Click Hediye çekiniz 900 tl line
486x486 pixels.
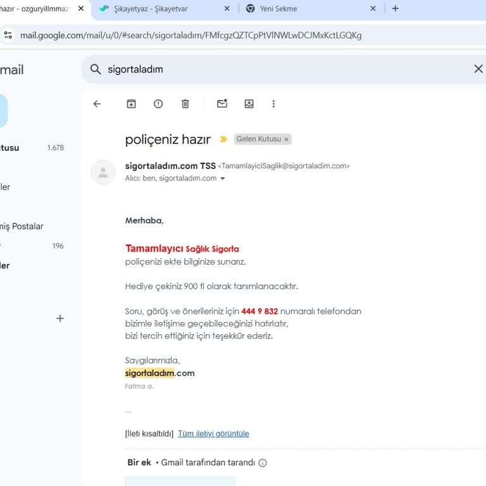pos(211,286)
